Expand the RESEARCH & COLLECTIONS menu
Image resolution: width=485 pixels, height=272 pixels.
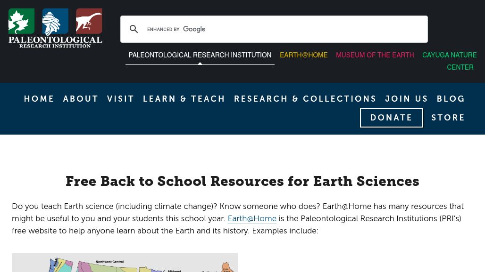click(x=305, y=99)
